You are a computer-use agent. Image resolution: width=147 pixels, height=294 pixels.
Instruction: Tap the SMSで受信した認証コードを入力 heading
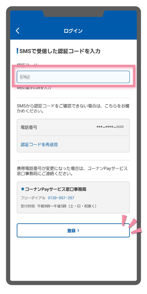tap(60, 51)
